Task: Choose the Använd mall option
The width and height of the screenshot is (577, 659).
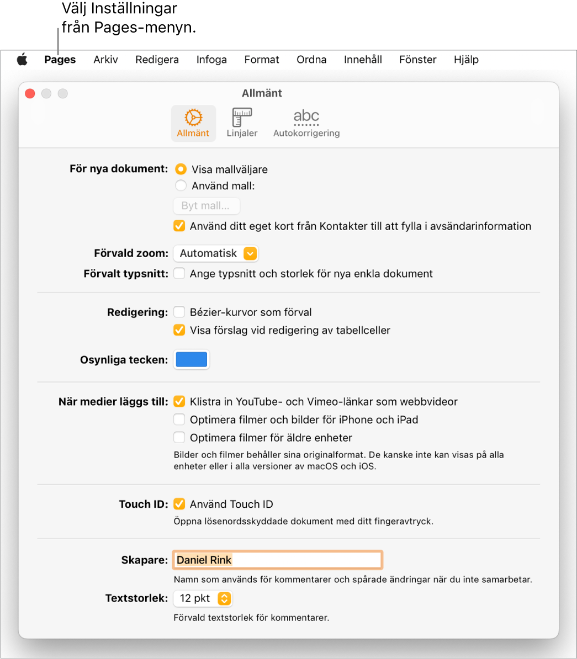Action: click(x=181, y=186)
